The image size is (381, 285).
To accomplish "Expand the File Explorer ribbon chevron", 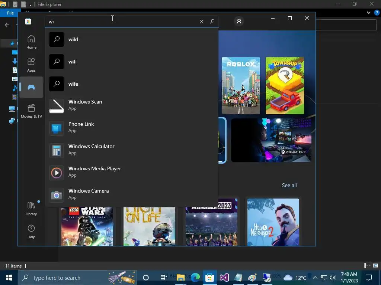I will [369, 13].
